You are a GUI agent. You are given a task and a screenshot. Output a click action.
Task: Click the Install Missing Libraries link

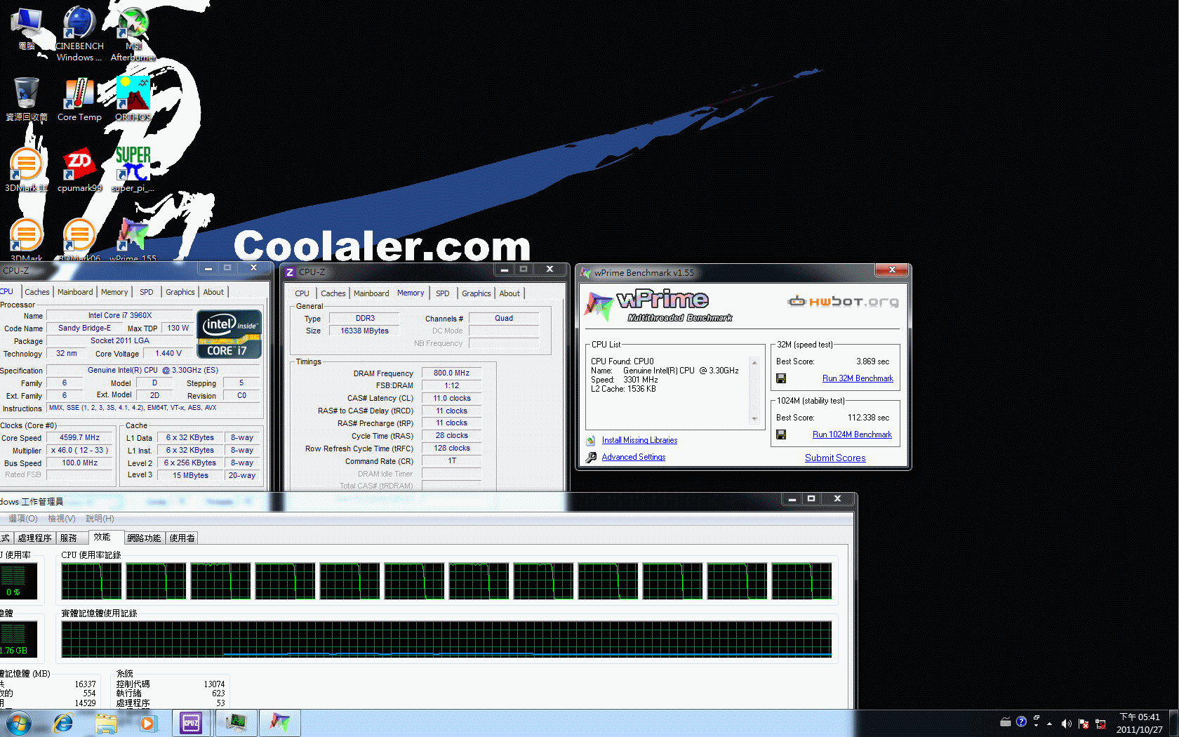pos(639,440)
